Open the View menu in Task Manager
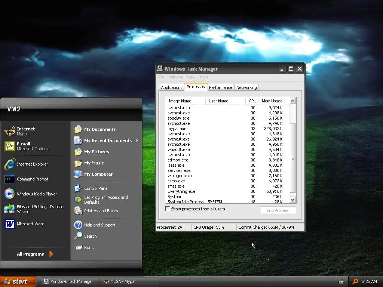 (191, 77)
